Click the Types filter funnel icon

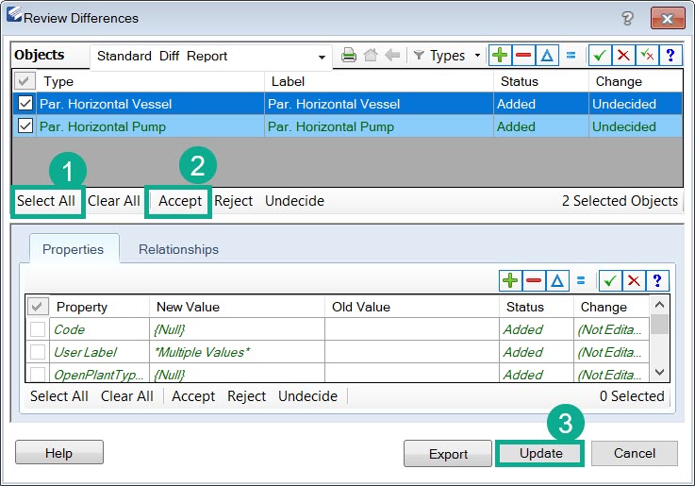(419, 56)
